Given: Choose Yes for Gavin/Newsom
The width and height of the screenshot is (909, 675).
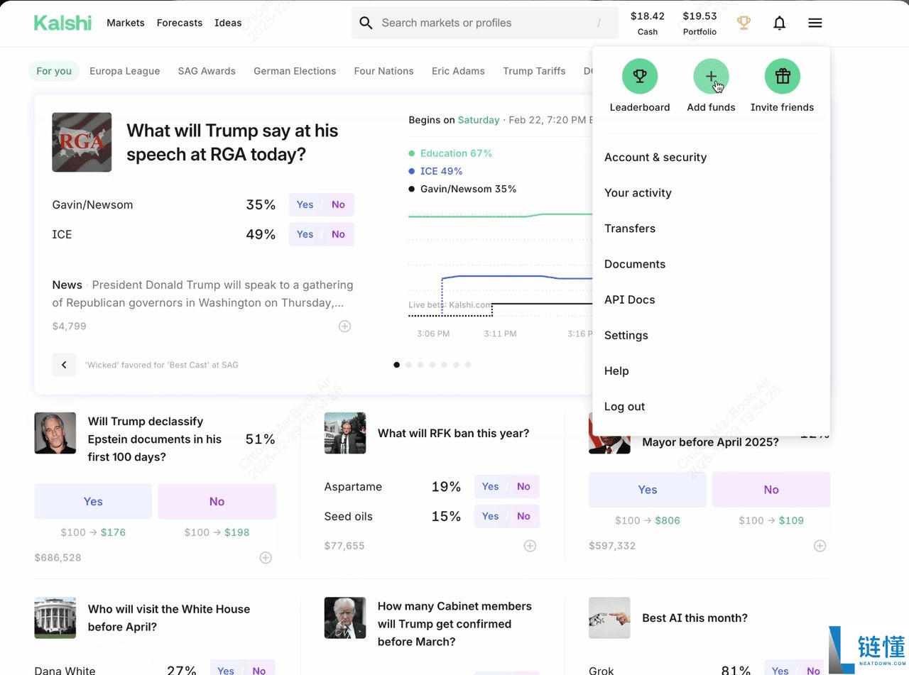Looking at the screenshot, I should pos(305,204).
